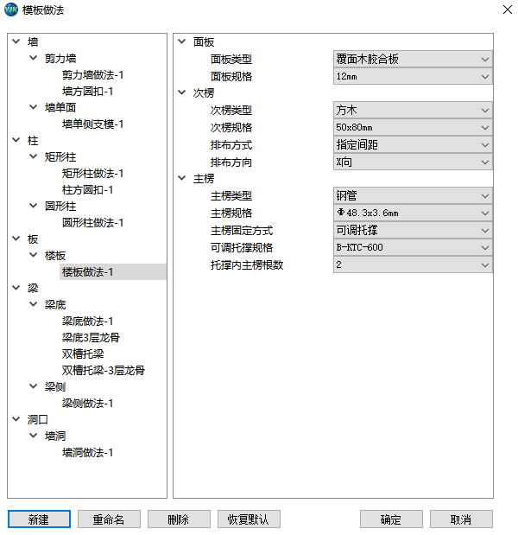Collapse the 洞口 tree node
The image size is (518, 535).
16,419
